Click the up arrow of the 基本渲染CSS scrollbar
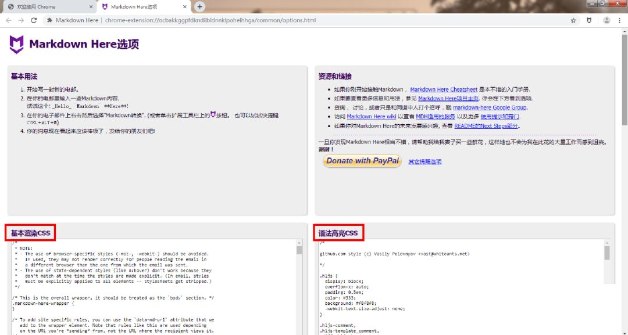The width and height of the screenshot is (628, 335). [x=299, y=243]
